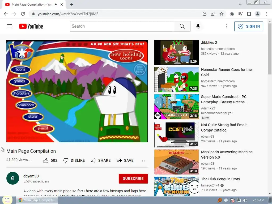Viewport: 272px width, 204px height.
Task: Open Chrome extensions puzzle icon
Action: pyautogui.click(x=232, y=14)
